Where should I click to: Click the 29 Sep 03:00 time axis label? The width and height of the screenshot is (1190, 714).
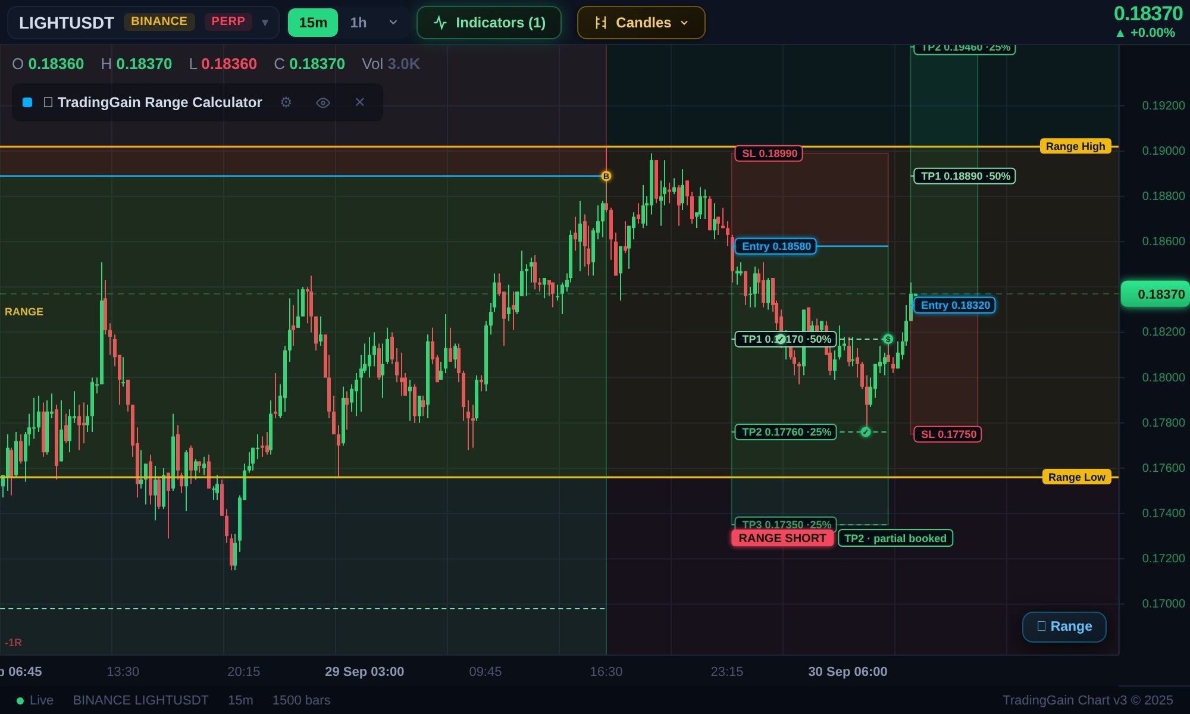[x=364, y=672]
